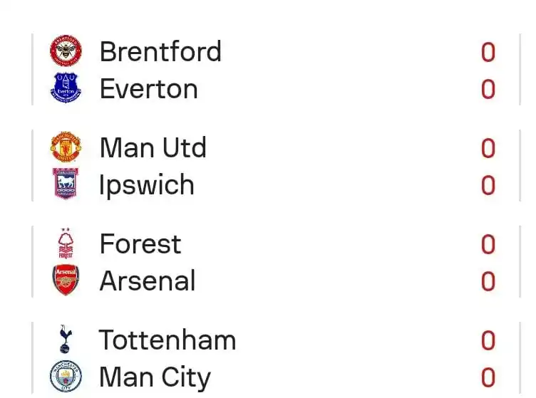Click the Arsenal cannon crest icon
536x398 pixels.
pos(66,281)
